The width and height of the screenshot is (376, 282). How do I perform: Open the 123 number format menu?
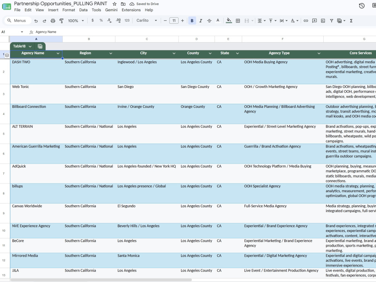click(127, 21)
